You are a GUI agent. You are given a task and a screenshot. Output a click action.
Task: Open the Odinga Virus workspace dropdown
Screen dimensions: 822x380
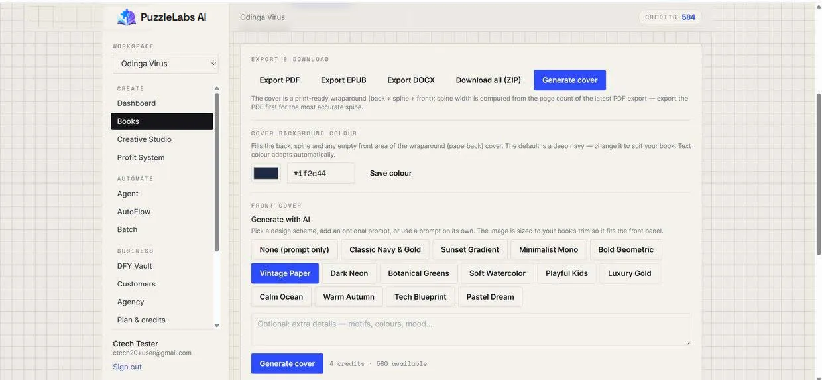coord(166,64)
